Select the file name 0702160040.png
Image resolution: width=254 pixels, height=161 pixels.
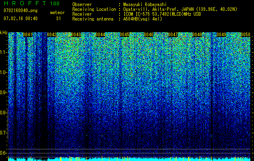21,11
